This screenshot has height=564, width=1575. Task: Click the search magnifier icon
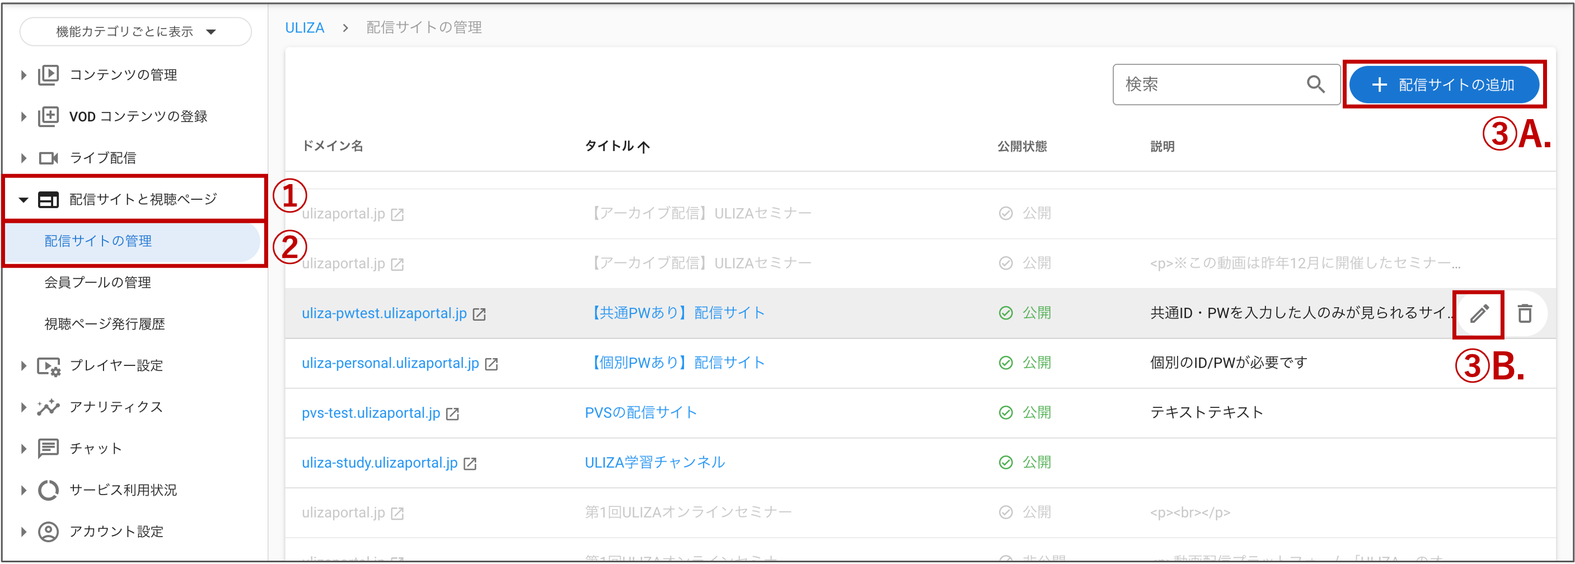[x=1316, y=84]
